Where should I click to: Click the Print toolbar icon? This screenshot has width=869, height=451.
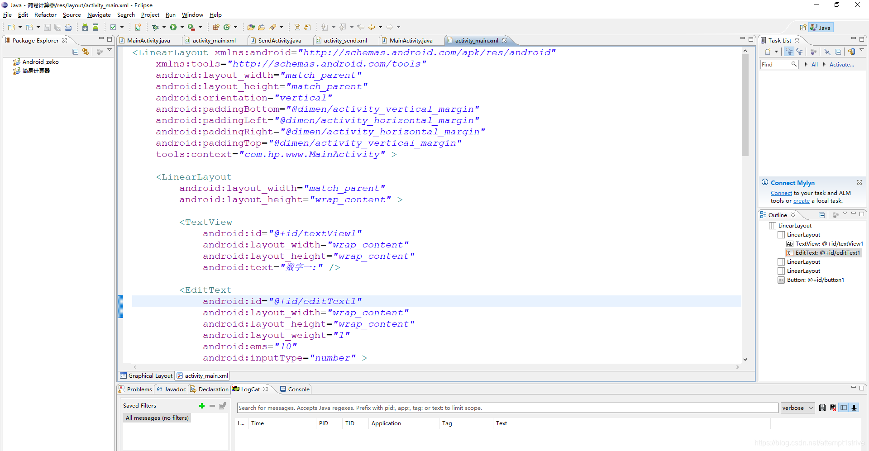point(68,27)
